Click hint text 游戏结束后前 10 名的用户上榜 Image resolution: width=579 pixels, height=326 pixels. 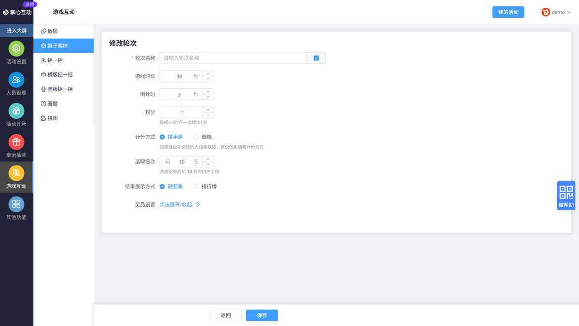pyautogui.click(x=189, y=172)
